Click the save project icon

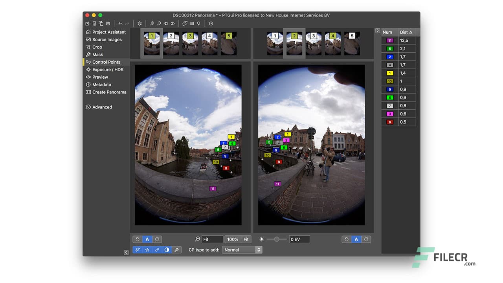(x=108, y=23)
